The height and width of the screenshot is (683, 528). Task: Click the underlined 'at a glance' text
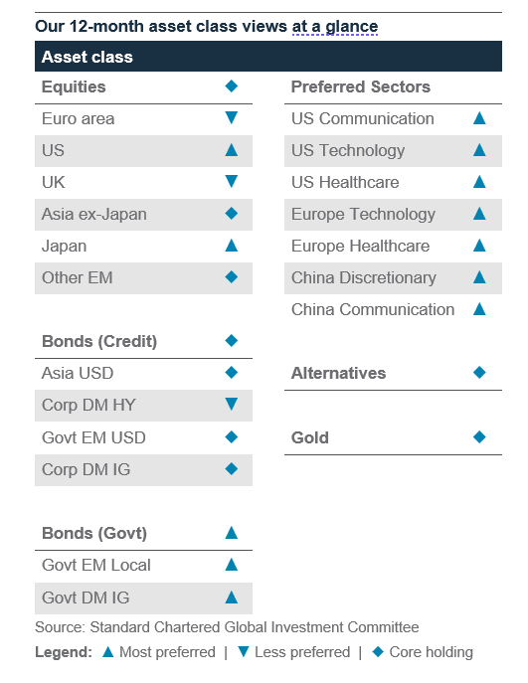click(x=334, y=27)
